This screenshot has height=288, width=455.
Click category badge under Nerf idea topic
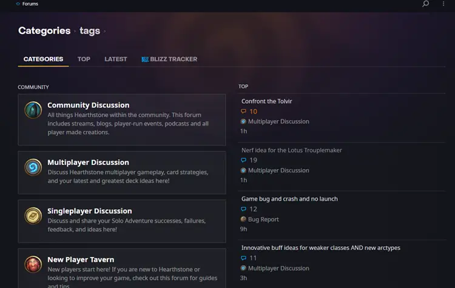coord(243,170)
